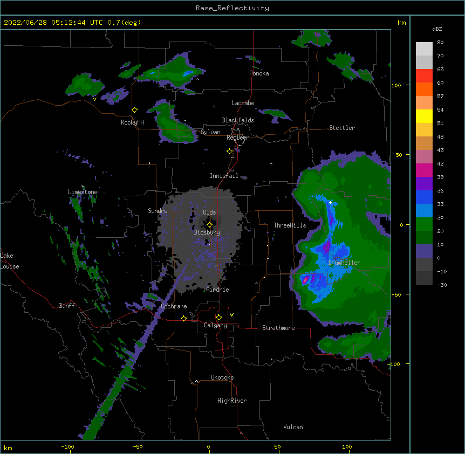Viewport: 465px width, 454px height.
Task: Click the Cochrane label
Action: coord(174,306)
